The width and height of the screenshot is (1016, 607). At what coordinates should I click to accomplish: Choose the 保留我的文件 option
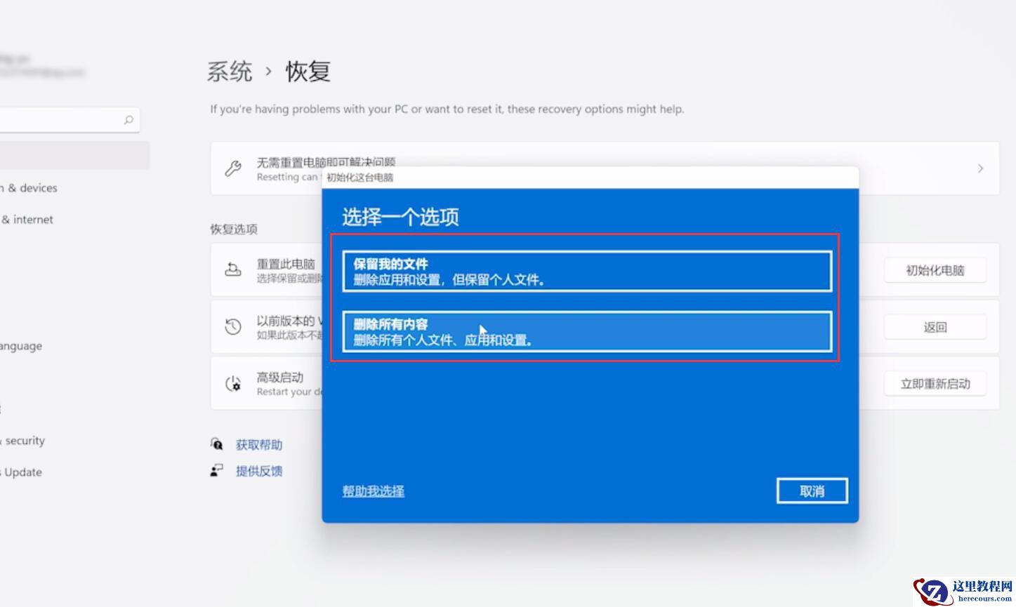click(586, 270)
